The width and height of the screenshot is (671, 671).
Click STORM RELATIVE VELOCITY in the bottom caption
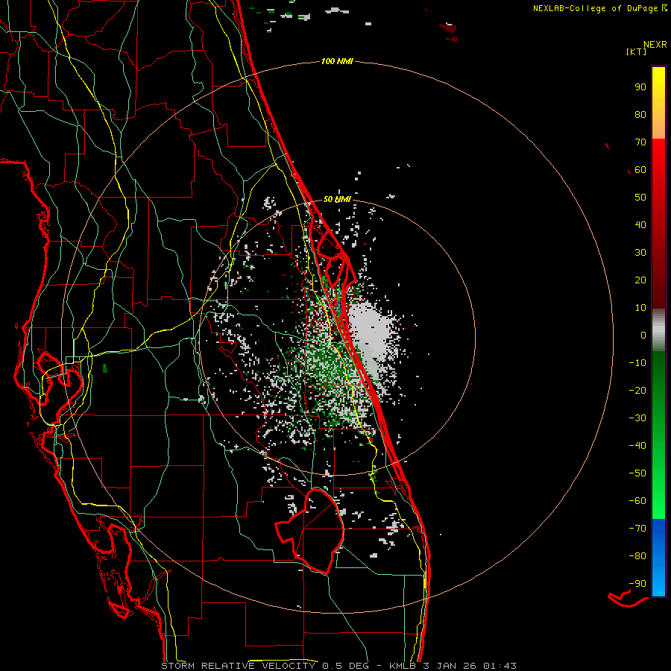click(239, 666)
